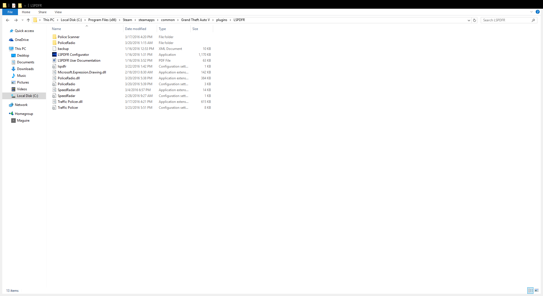Open the File menu
The width and height of the screenshot is (543, 296).
pyautogui.click(x=10, y=12)
